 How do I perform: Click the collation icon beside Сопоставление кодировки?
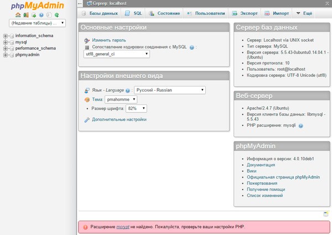pyautogui.click(x=87, y=47)
